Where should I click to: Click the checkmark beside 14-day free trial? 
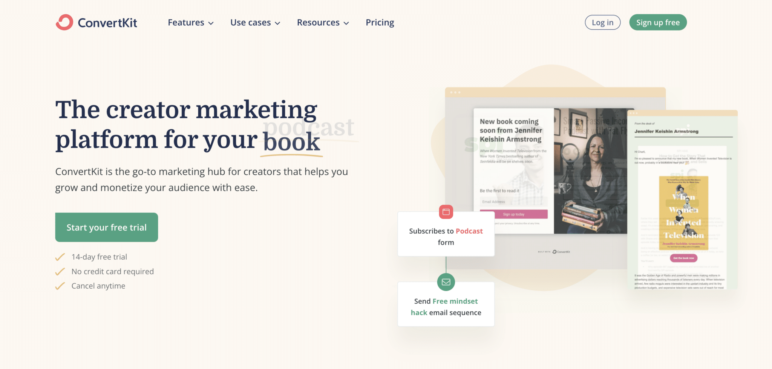click(60, 257)
